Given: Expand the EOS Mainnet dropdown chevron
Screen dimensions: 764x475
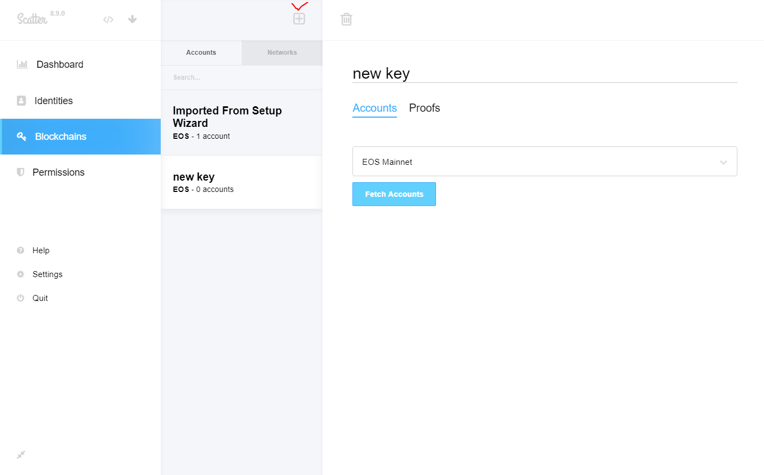Looking at the screenshot, I should 723,162.
